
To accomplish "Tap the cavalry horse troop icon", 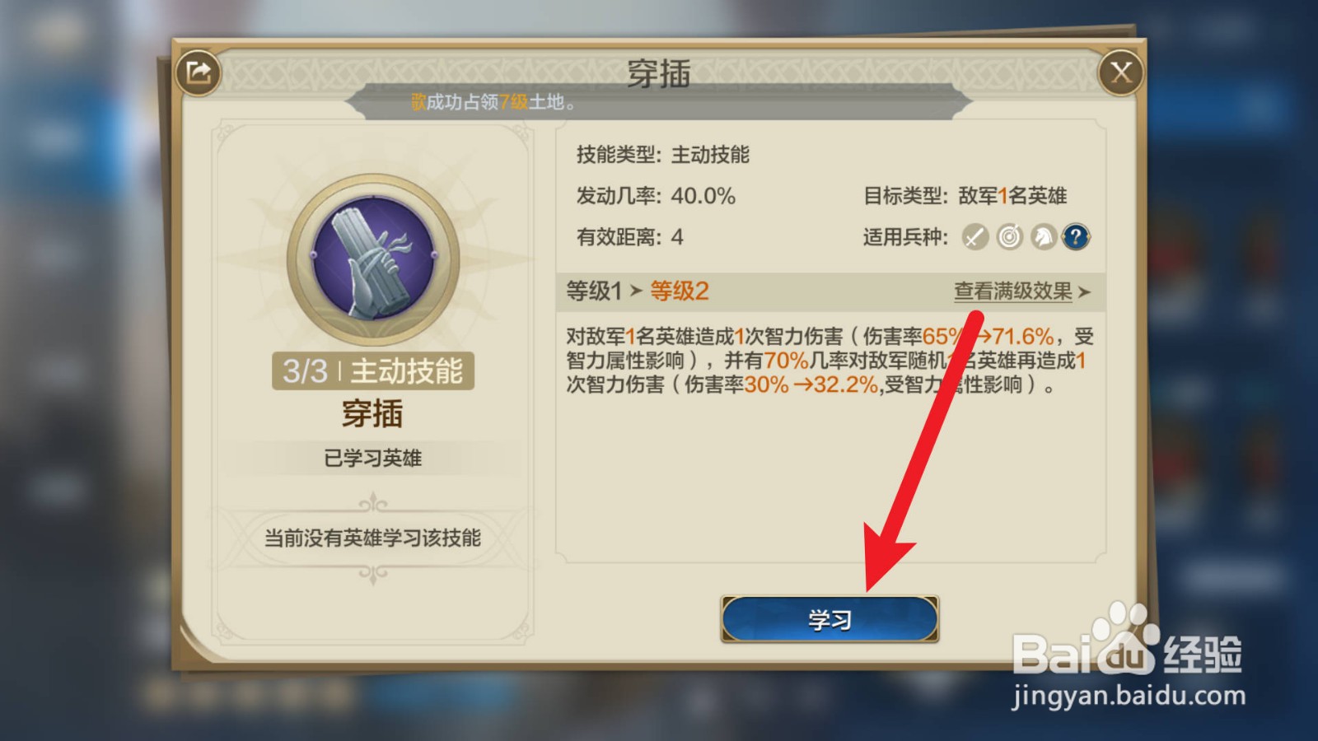I will (x=1043, y=237).
